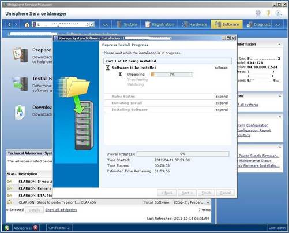Expand the Initiating Install section
This screenshot has width=289, height=233.
(x=222, y=103)
